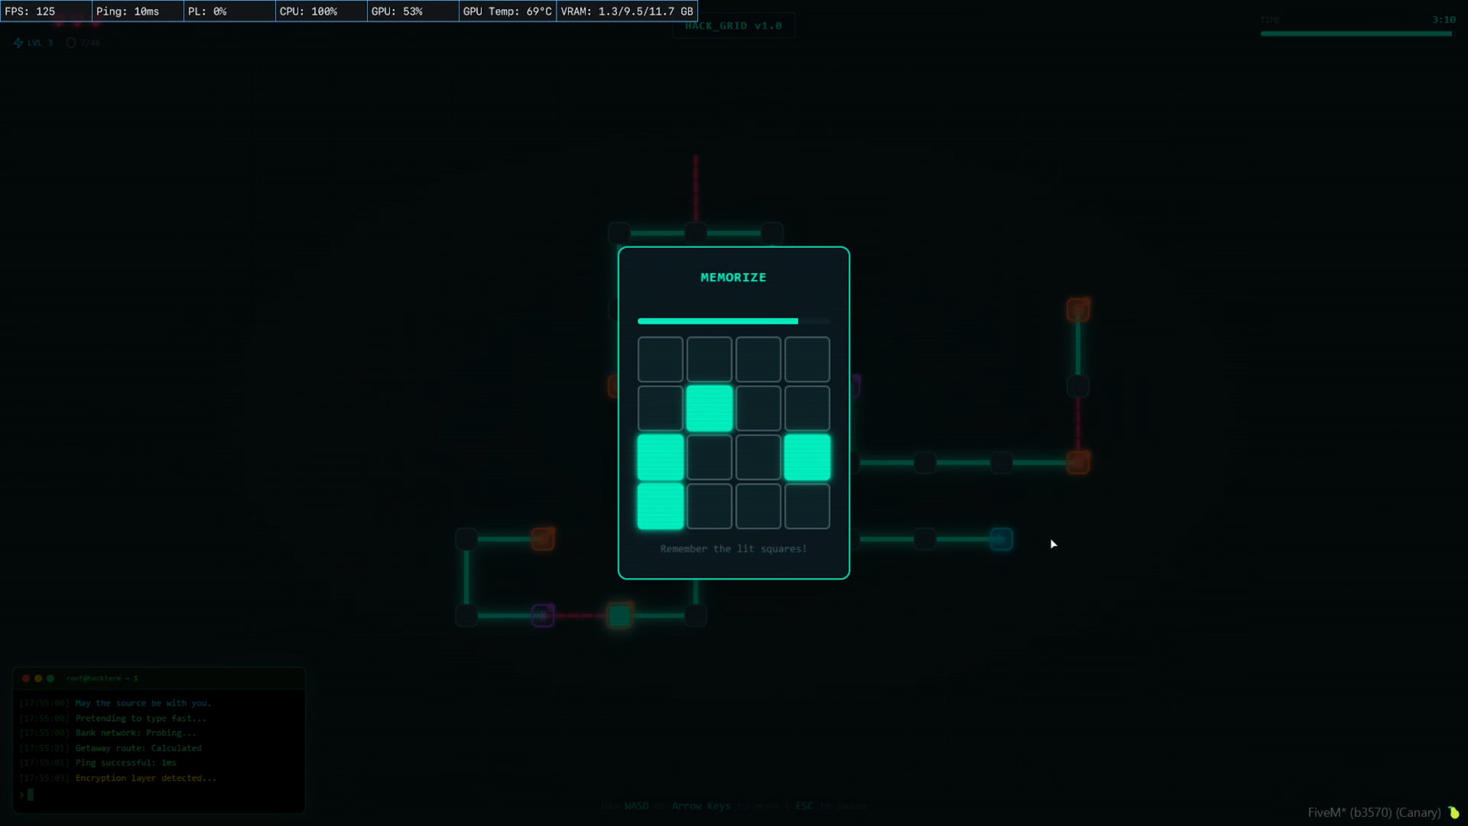Click the lightning bolt icon beside LVL 3
Screen dimensions: 1468x826
pyautogui.click(x=18, y=43)
